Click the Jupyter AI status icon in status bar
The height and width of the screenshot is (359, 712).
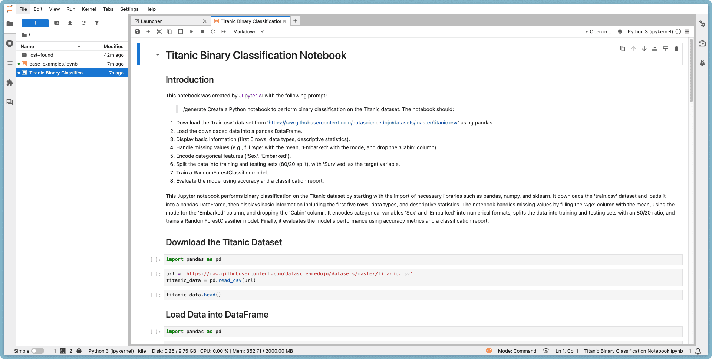pyautogui.click(x=489, y=350)
